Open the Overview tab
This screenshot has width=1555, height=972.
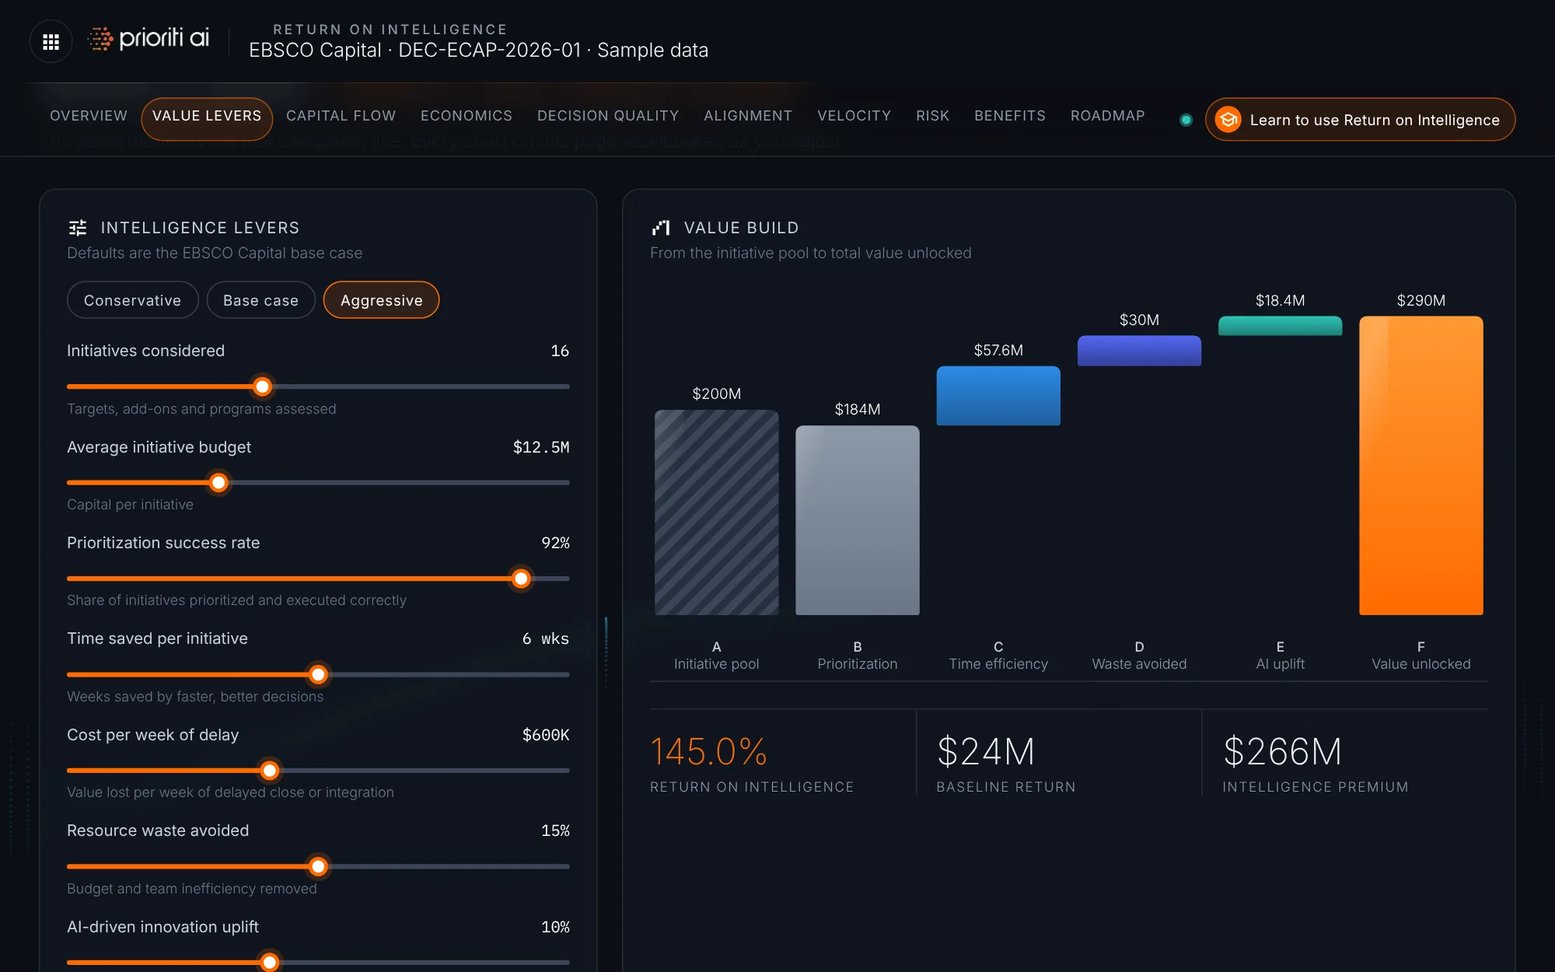pos(89,116)
